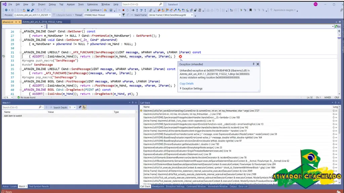Pin the Exception Unhandled popup
The image size is (344, 193).
tap(253, 64)
